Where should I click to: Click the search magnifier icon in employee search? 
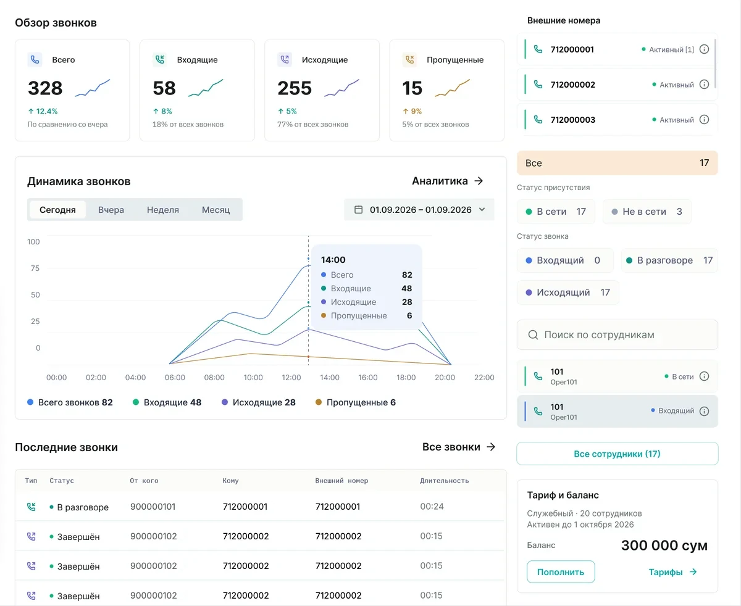pos(534,335)
